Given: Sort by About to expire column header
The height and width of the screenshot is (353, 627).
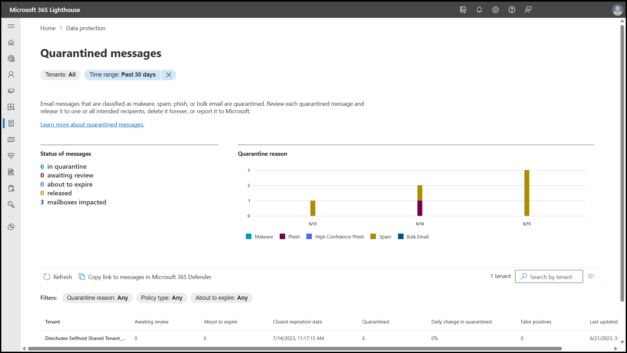Looking at the screenshot, I should click(220, 322).
